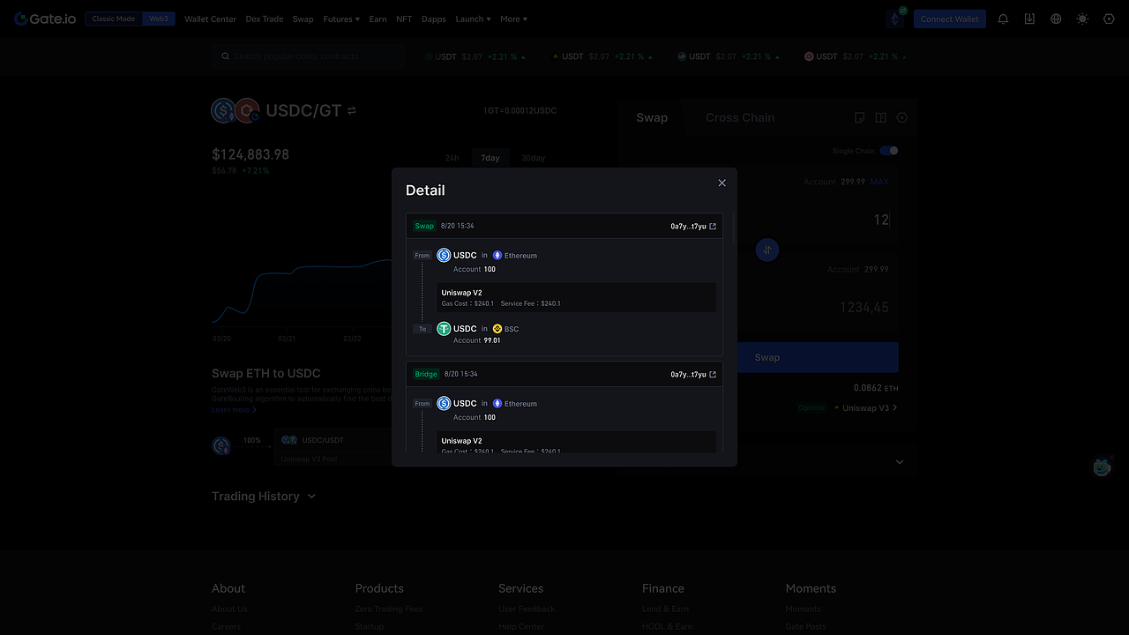Open User Feedback footer link
Screen dimensions: 1129x635
(x=527, y=609)
